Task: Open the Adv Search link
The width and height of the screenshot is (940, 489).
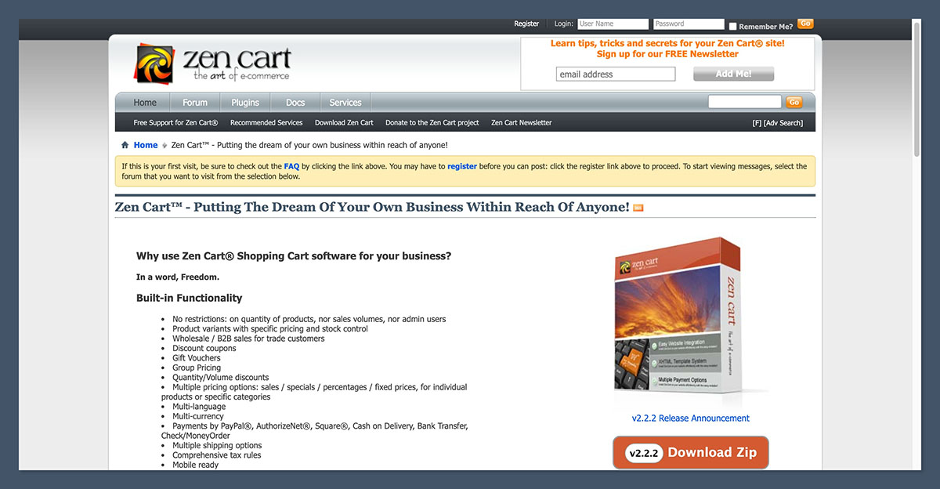Action: tap(783, 123)
